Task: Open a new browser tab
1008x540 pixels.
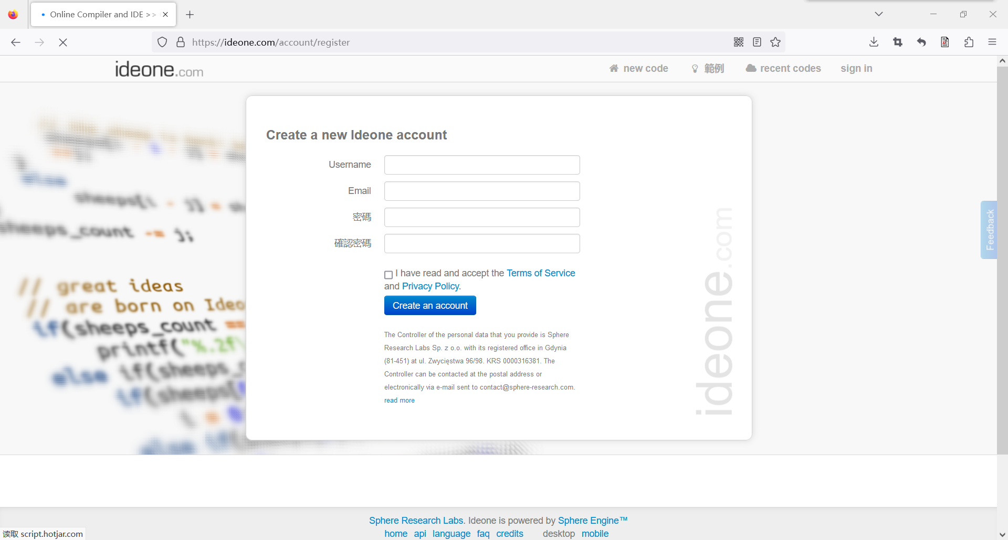Action: tap(190, 14)
